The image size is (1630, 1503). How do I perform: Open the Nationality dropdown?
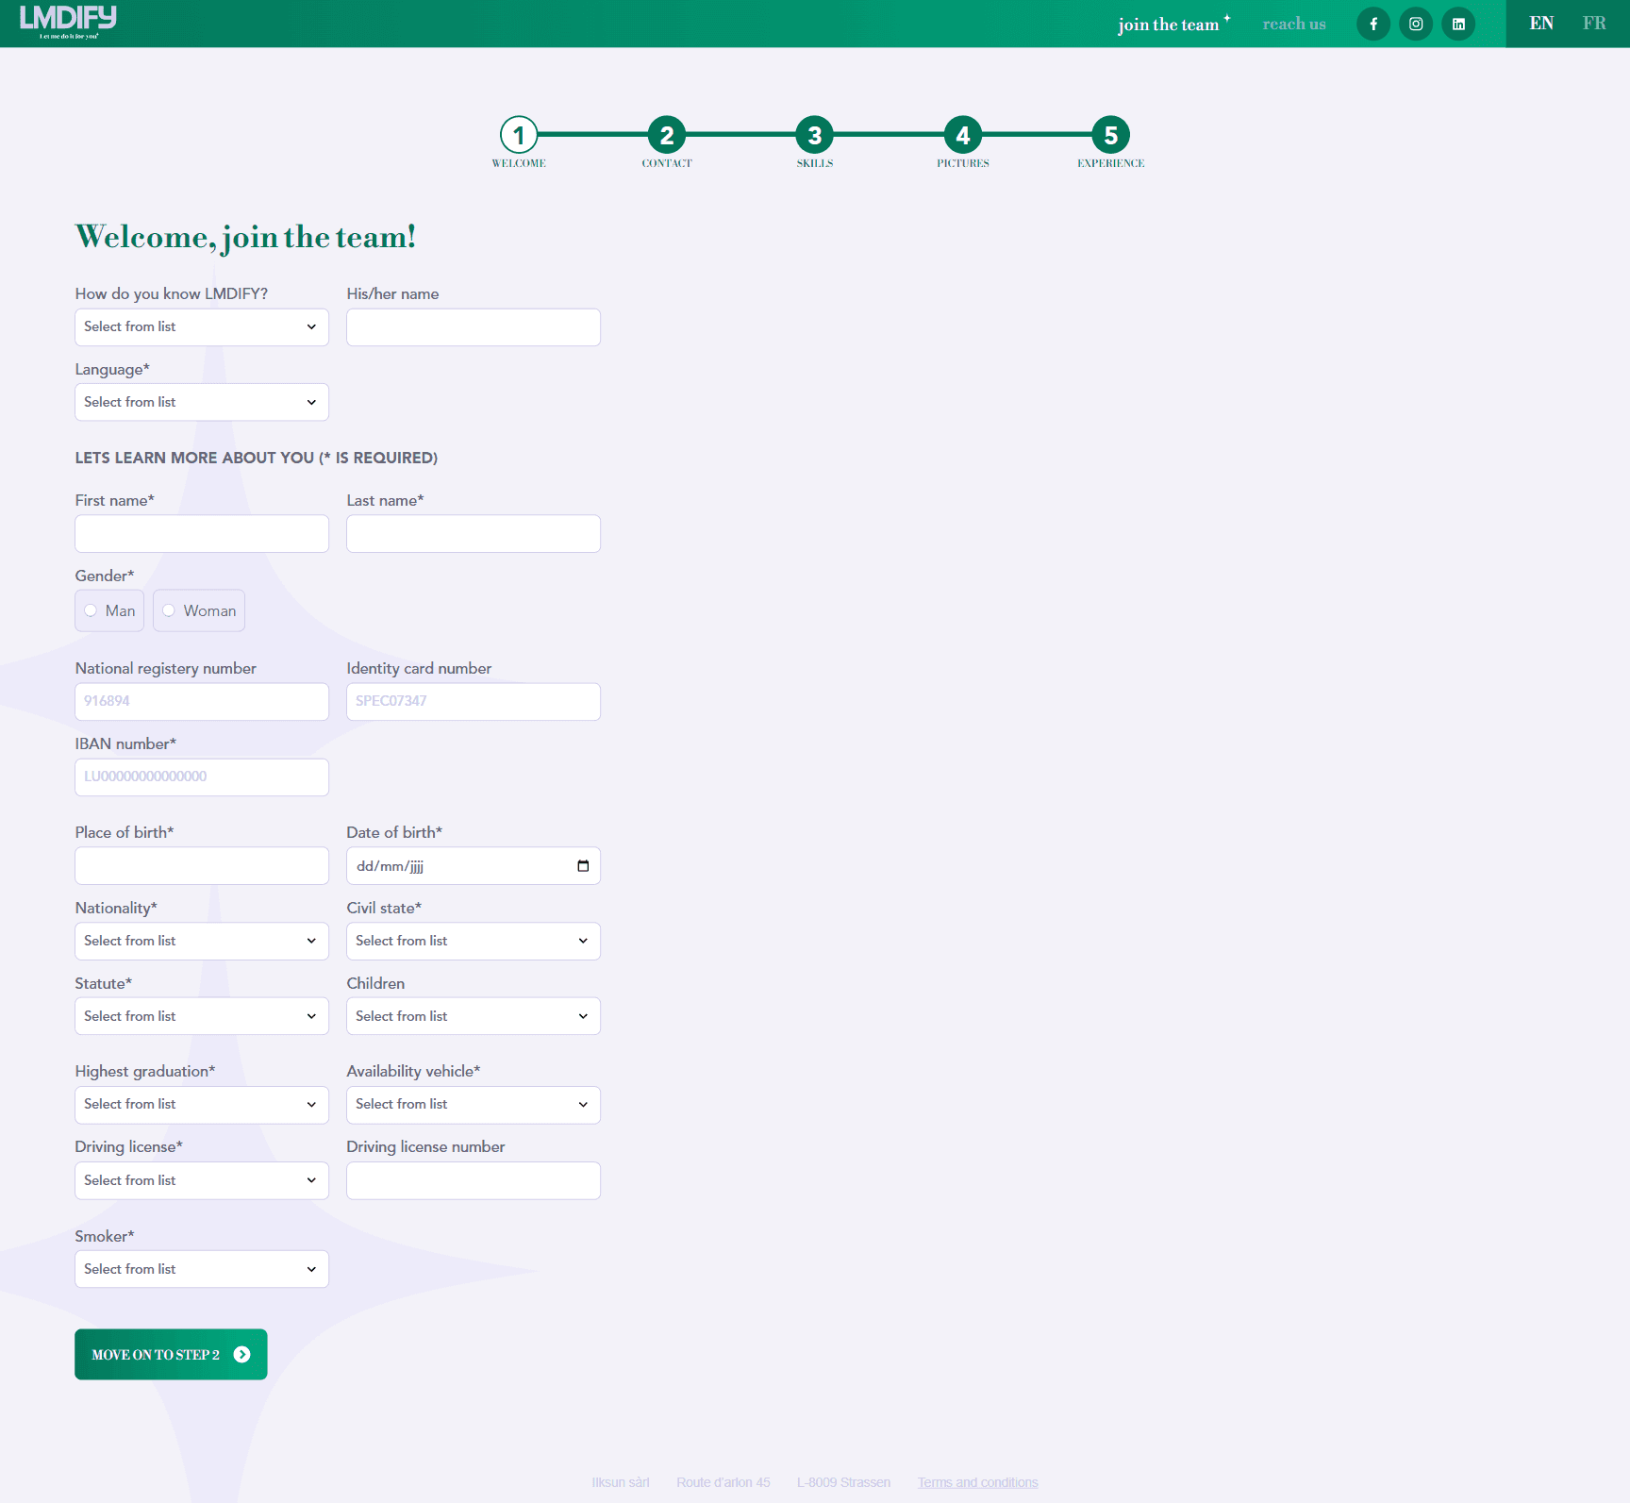coord(201,941)
